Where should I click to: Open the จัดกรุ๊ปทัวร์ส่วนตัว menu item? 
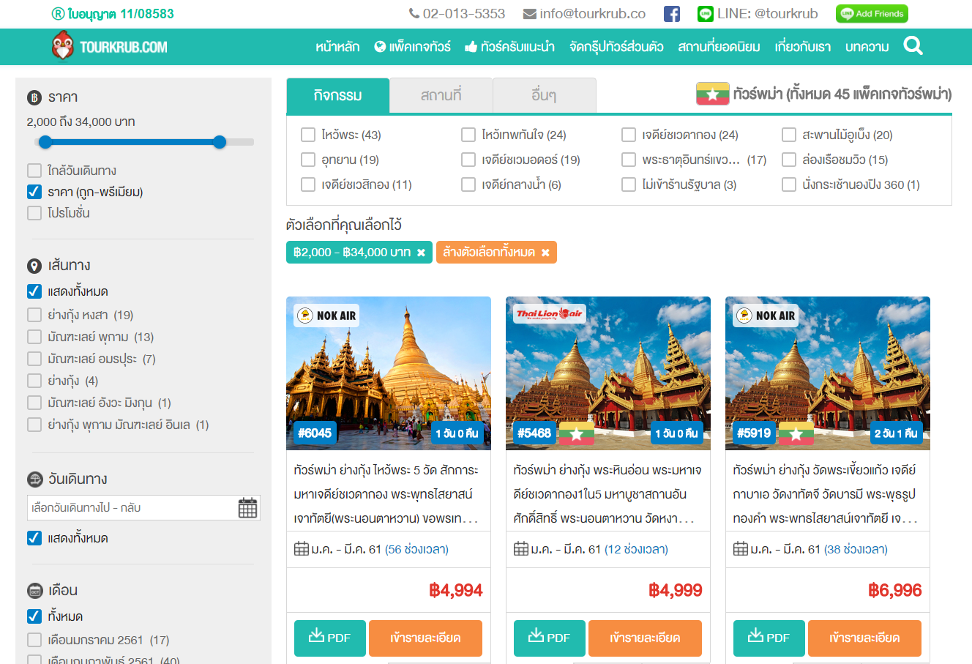tap(616, 47)
